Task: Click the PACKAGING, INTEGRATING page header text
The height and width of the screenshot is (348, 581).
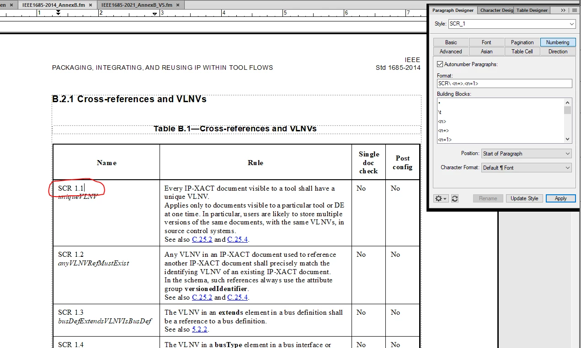Action: tap(162, 68)
